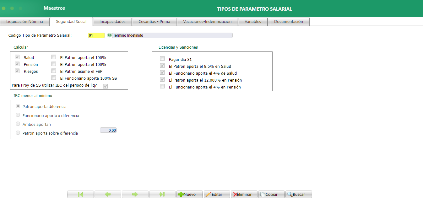Enable the Pagar día 31 checkbox
This screenshot has width=423, height=209.
pos(162,58)
